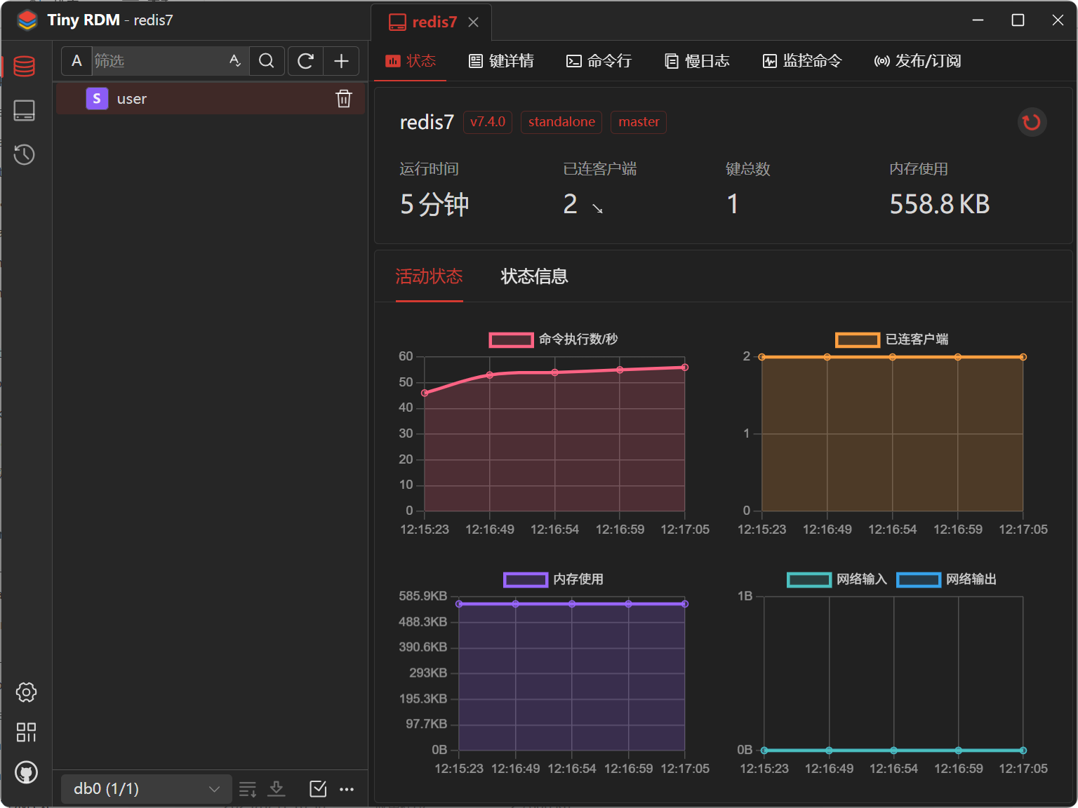Viewport: 1078px width, 808px height.
Task: Toggle the 网络输出 legend swatch
Action: pos(919,580)
